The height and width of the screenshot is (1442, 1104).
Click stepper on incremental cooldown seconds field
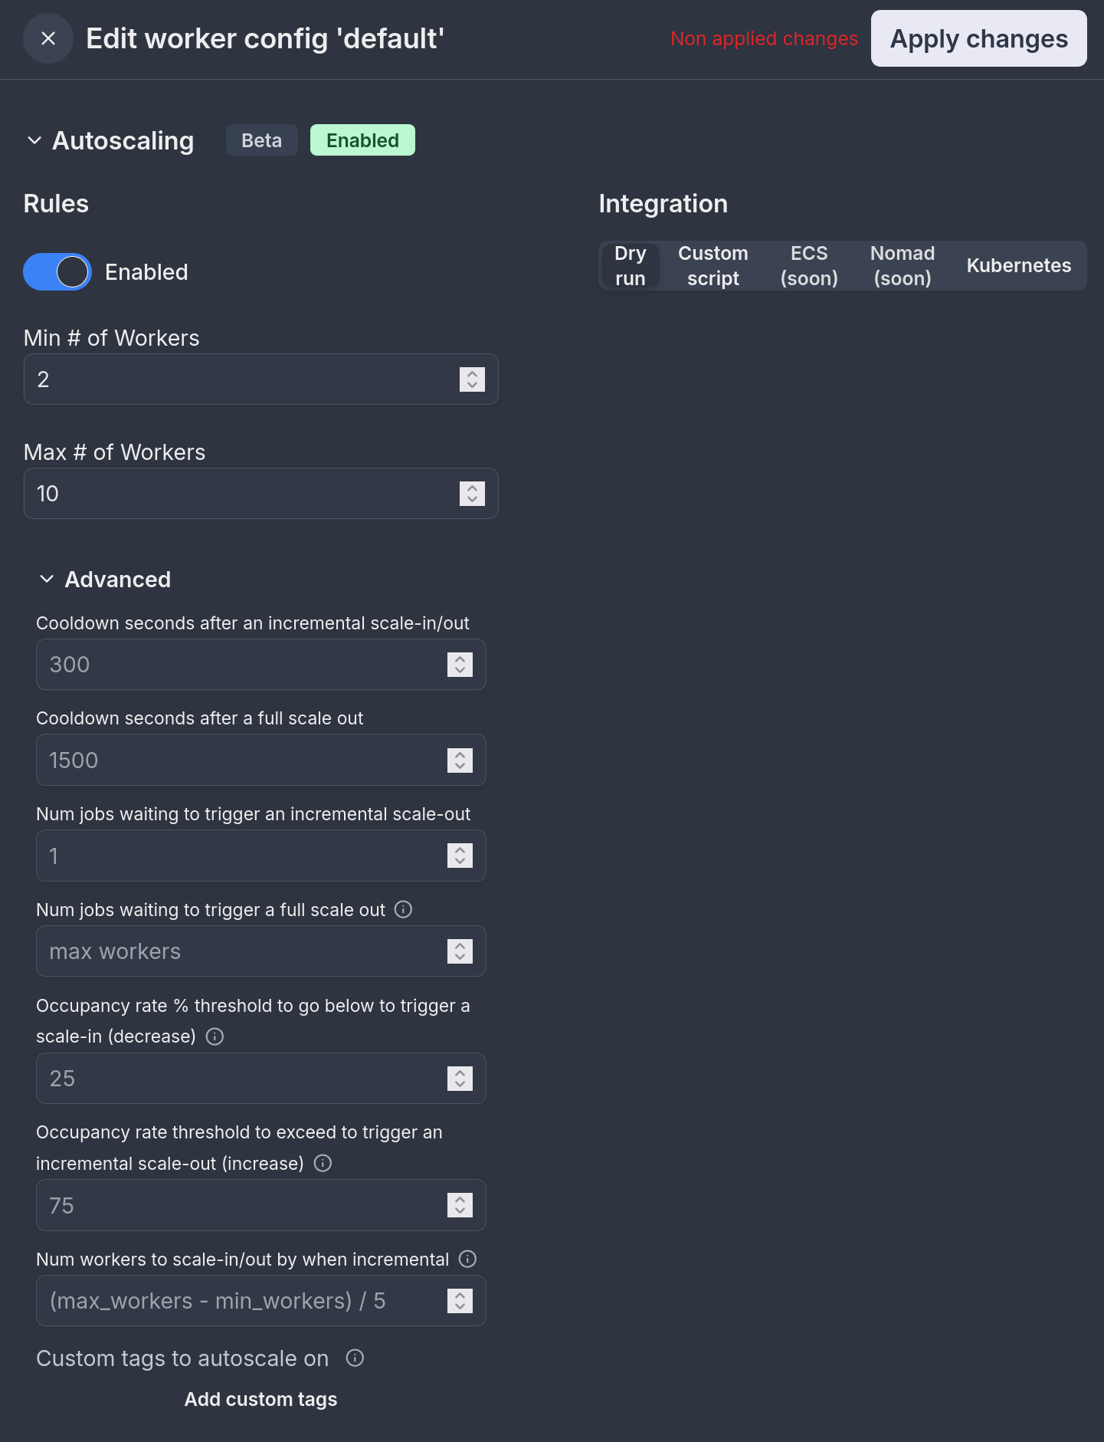coord(460,665)
